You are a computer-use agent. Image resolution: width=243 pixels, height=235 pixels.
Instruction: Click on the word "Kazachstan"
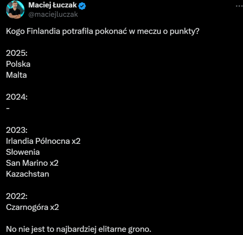pyautogui.click(x=28, y=174)
